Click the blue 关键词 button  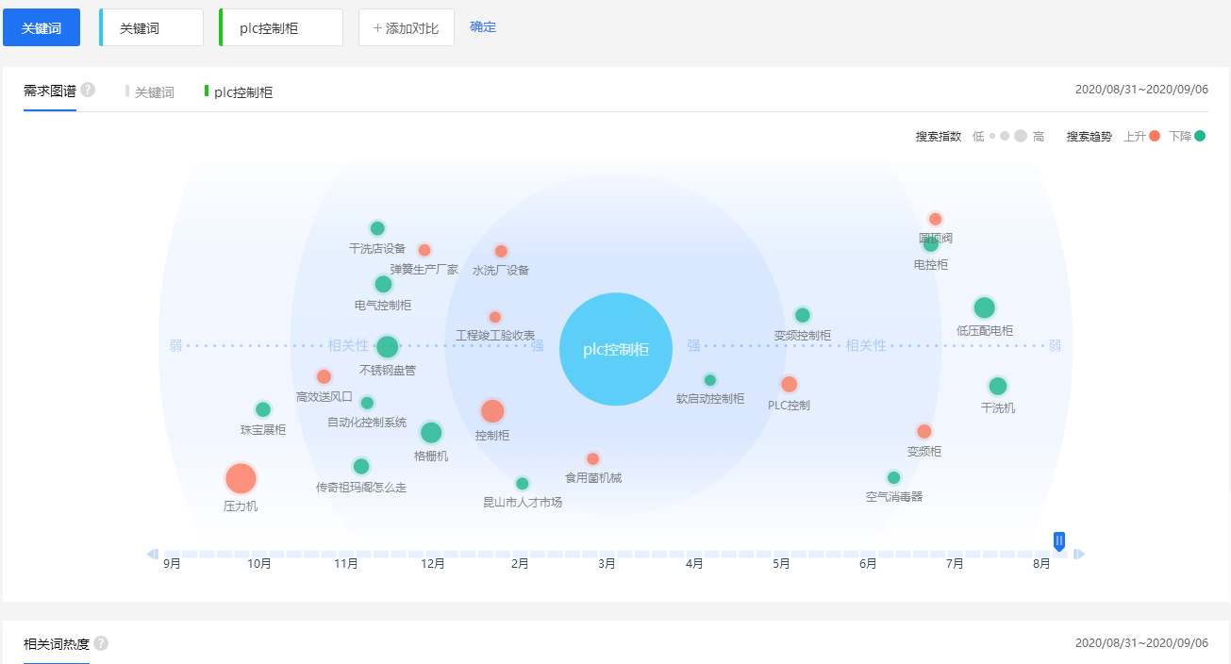(x=42, y=28)
